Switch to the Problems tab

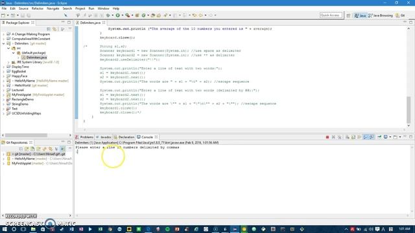coord(85,137)
